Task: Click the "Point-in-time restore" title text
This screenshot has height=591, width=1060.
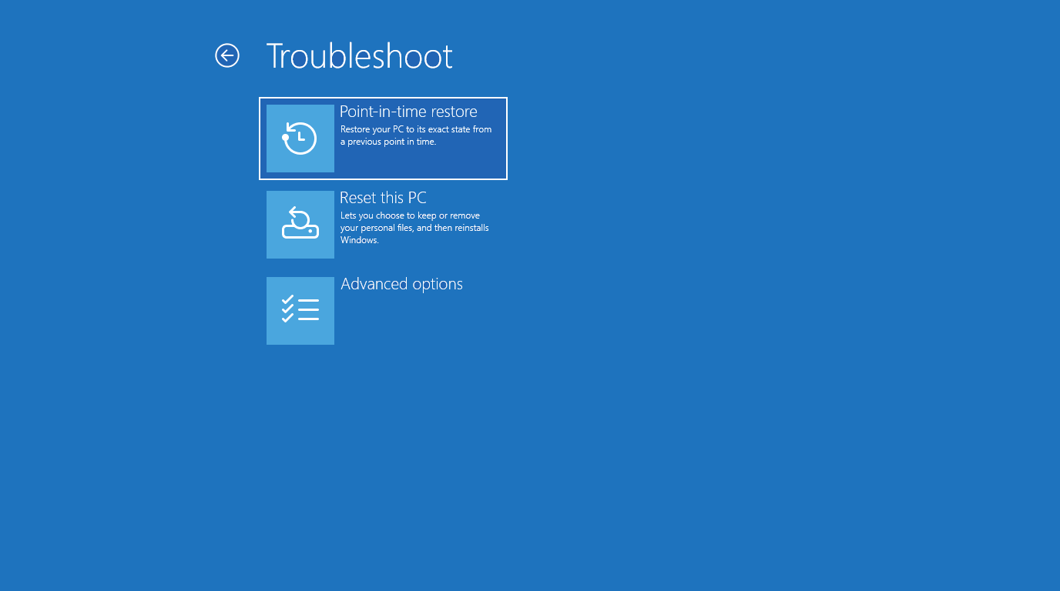Action: 408,112
